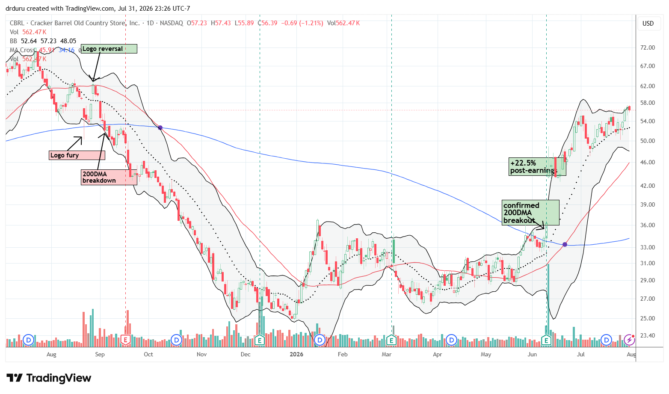Click the CBRL Cracker Barrel symbol title
Image resolution: width=669 pixels, height=394 pixels.
click(75, 23)
